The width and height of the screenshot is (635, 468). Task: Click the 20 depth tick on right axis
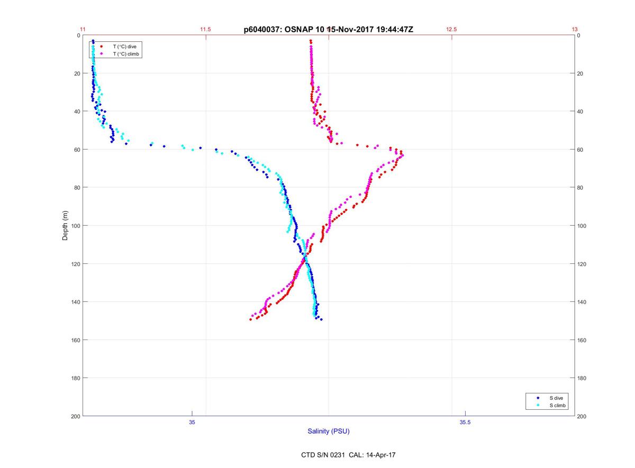[580, 74]
